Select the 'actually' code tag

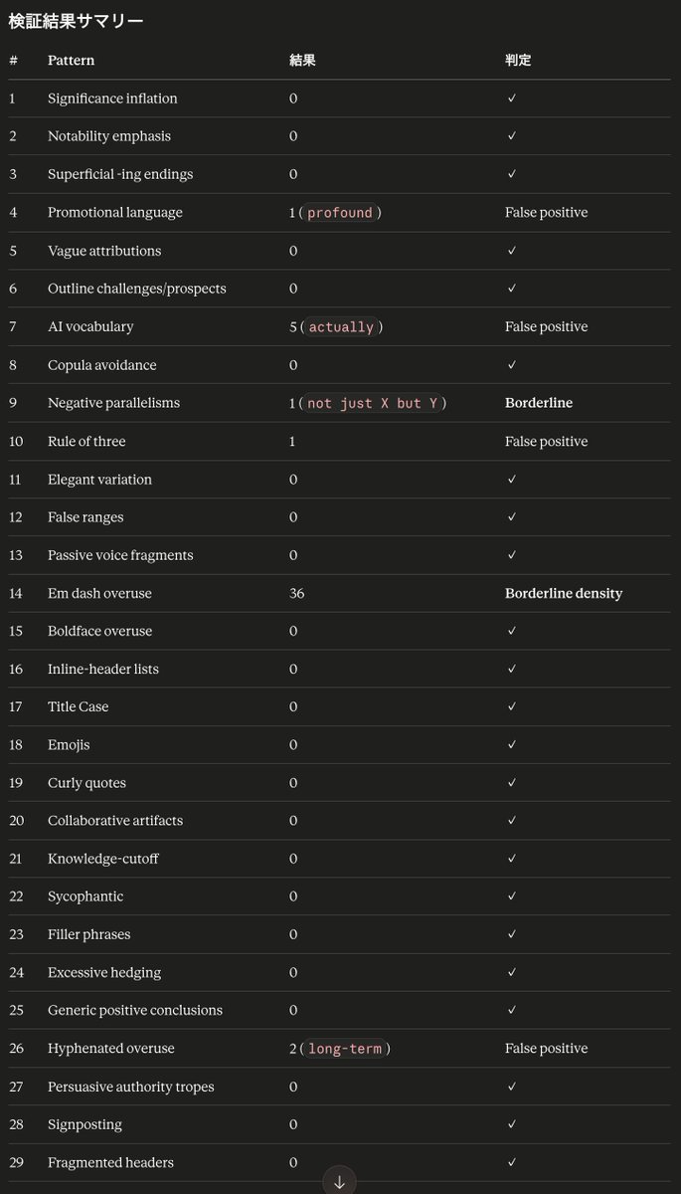(342, 326)
